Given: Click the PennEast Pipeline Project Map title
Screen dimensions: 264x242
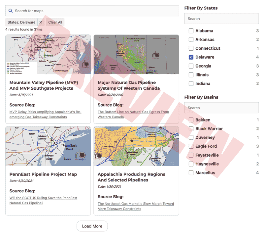Looking at the screenshot, I should (x=43, y=174).
